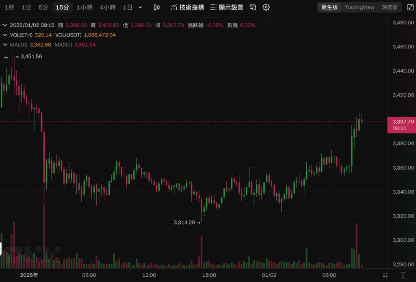The image size is (416, 282).
Task: Click the auto-fit price scale icon
Action: pos(403,275)
